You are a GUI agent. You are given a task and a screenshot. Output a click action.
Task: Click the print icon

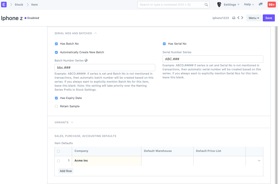click(234, 18)
